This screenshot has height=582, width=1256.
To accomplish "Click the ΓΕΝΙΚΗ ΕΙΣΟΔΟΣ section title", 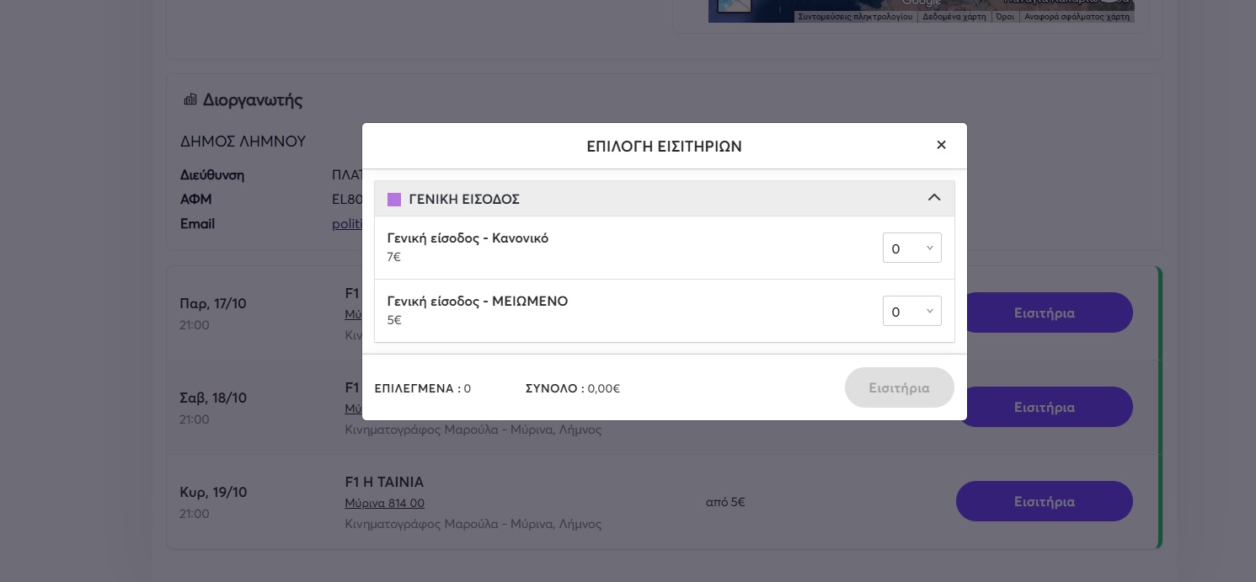I will (x=464, y=200).
